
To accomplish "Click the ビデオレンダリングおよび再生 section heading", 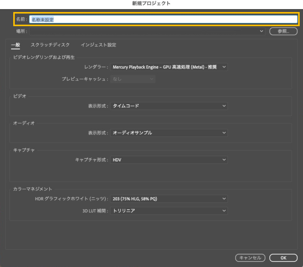I will pyautogui.click(x=44, y=57).
